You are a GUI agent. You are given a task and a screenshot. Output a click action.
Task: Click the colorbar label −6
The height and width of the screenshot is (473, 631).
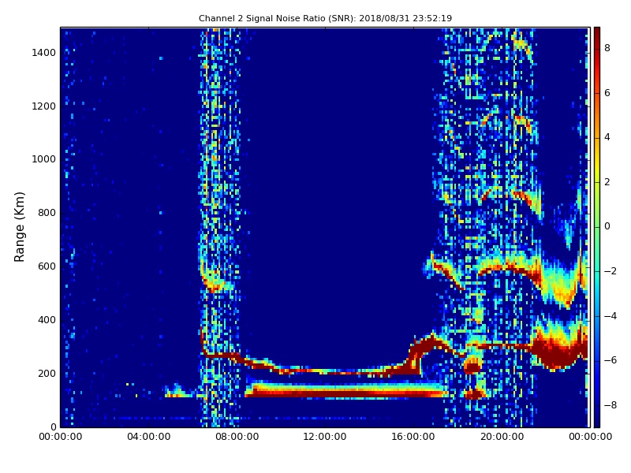tap(610, 360)
